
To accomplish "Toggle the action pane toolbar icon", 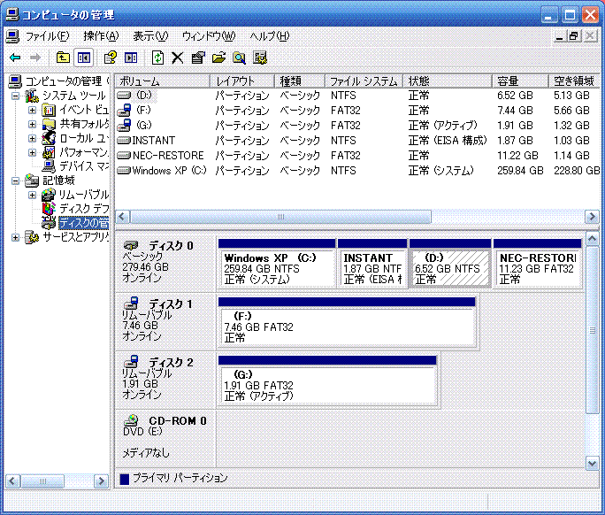I will (131, 58).
